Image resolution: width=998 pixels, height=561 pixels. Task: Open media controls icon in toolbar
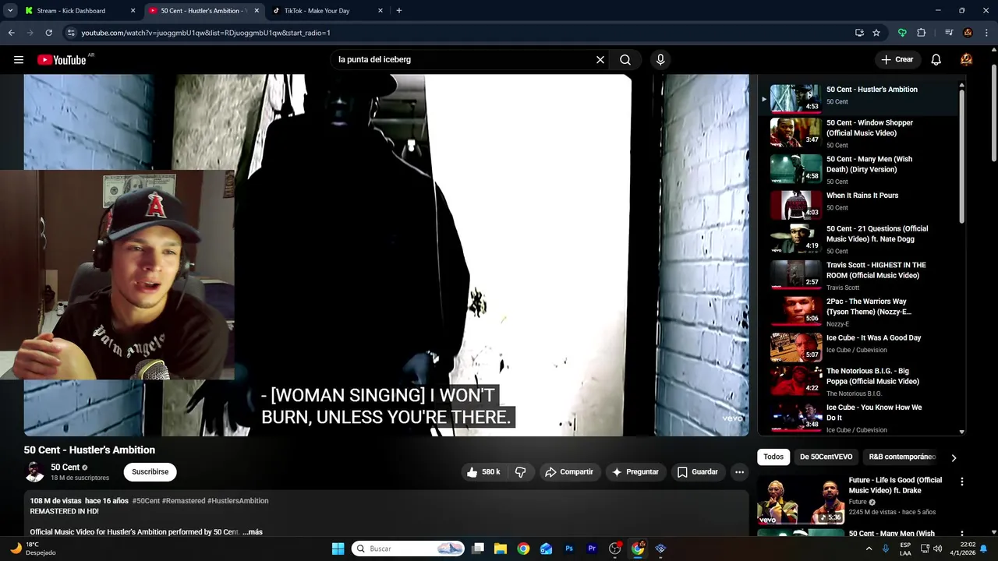pos(948,33)
